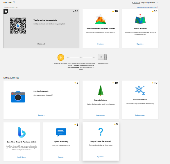170x164 pixels.
Task: Click info icon next to Daily Set
Action: tap(14, 2)
